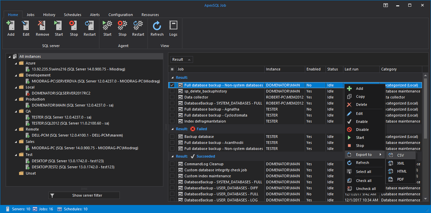This screenshot has width=431, height=213.
Task: Collapse the Test folder node
Action: coord(16,155)
